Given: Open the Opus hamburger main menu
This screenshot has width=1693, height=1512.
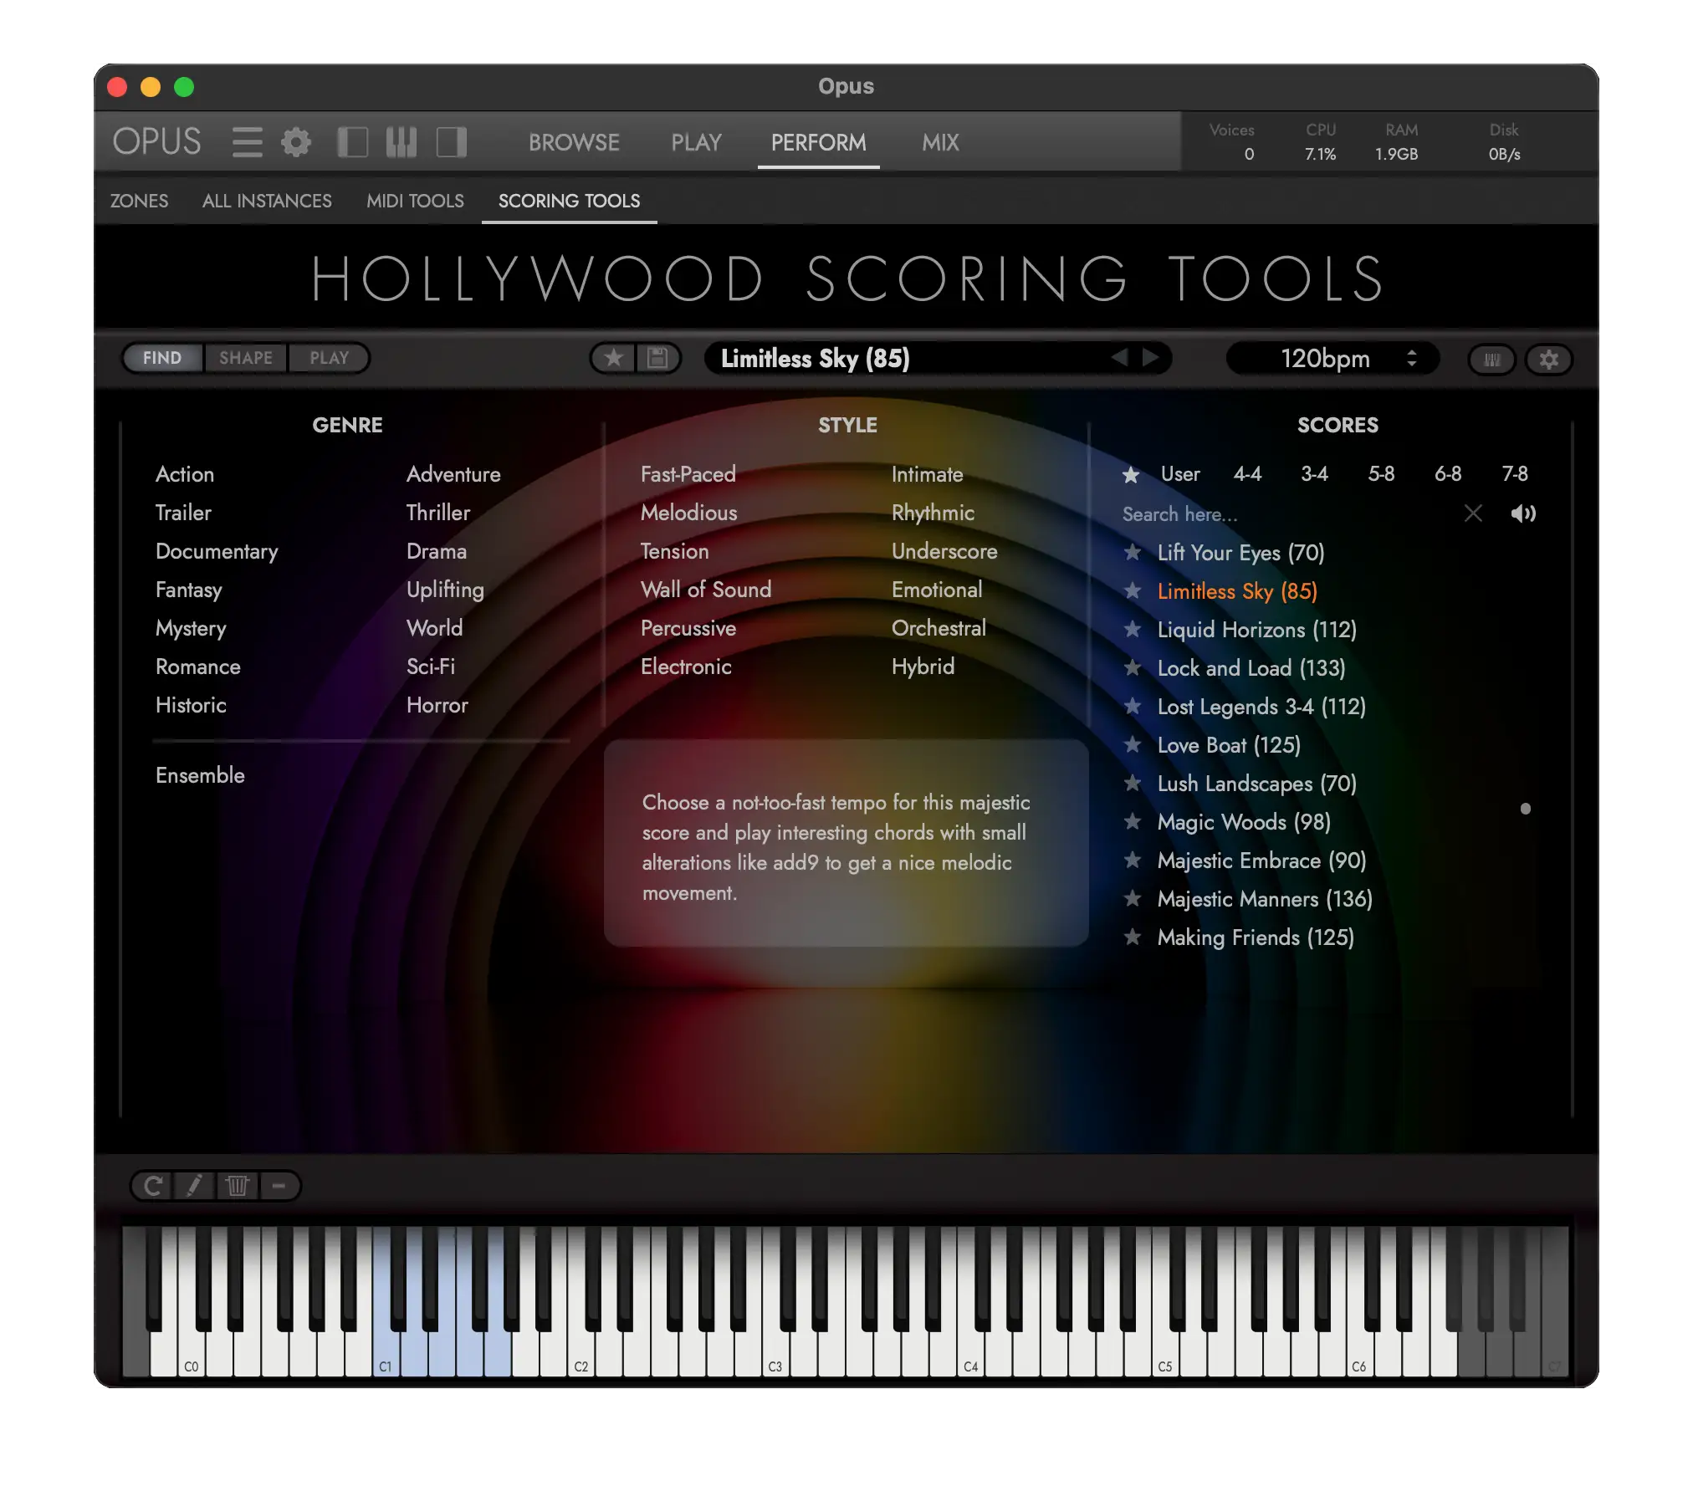Looking at the screenshot, I should [247, 142].
